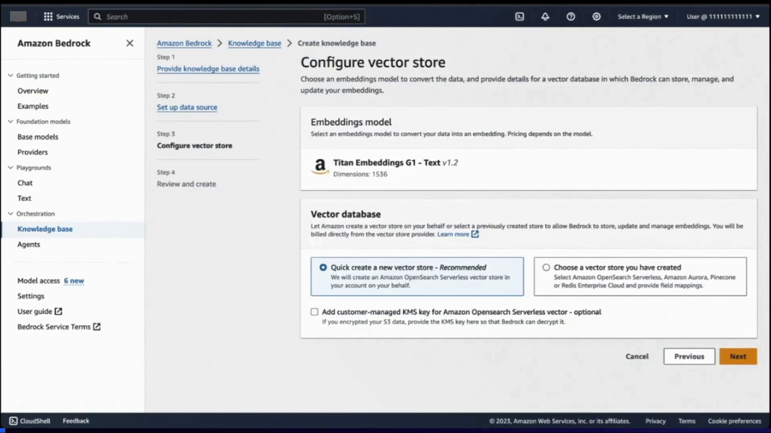
Task: Click CloudShell label in the footer
Action: (x=35, y=421)
